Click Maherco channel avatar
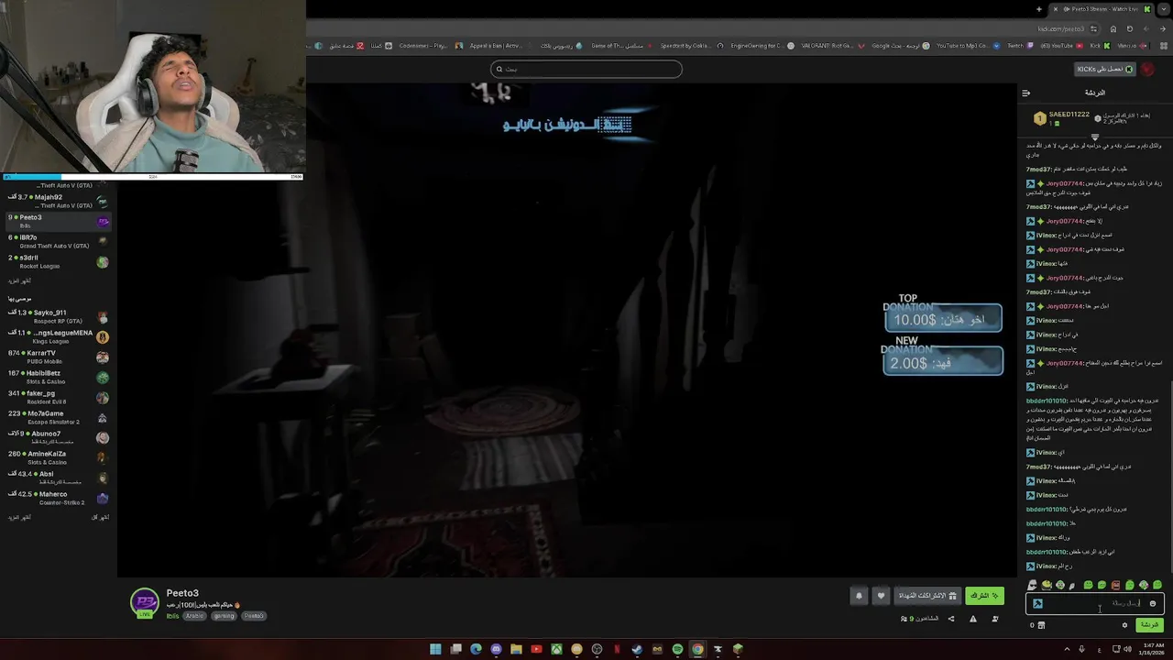 coord(103,499)
